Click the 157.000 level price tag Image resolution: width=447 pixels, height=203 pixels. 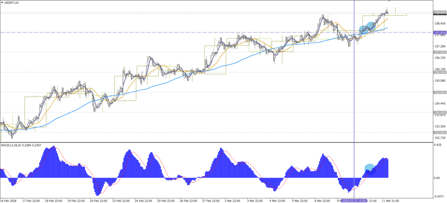440,52
